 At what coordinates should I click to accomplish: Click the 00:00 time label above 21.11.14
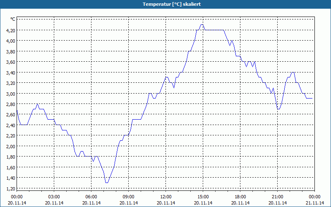coord(315,197)
